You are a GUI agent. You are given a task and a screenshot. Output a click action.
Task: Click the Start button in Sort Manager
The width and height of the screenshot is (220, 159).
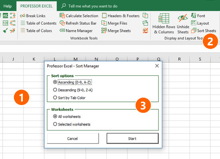tap(132, 138)
